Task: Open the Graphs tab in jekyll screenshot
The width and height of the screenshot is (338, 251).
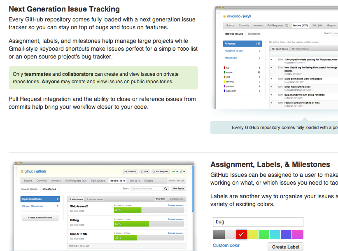Action: coord(331,26)
